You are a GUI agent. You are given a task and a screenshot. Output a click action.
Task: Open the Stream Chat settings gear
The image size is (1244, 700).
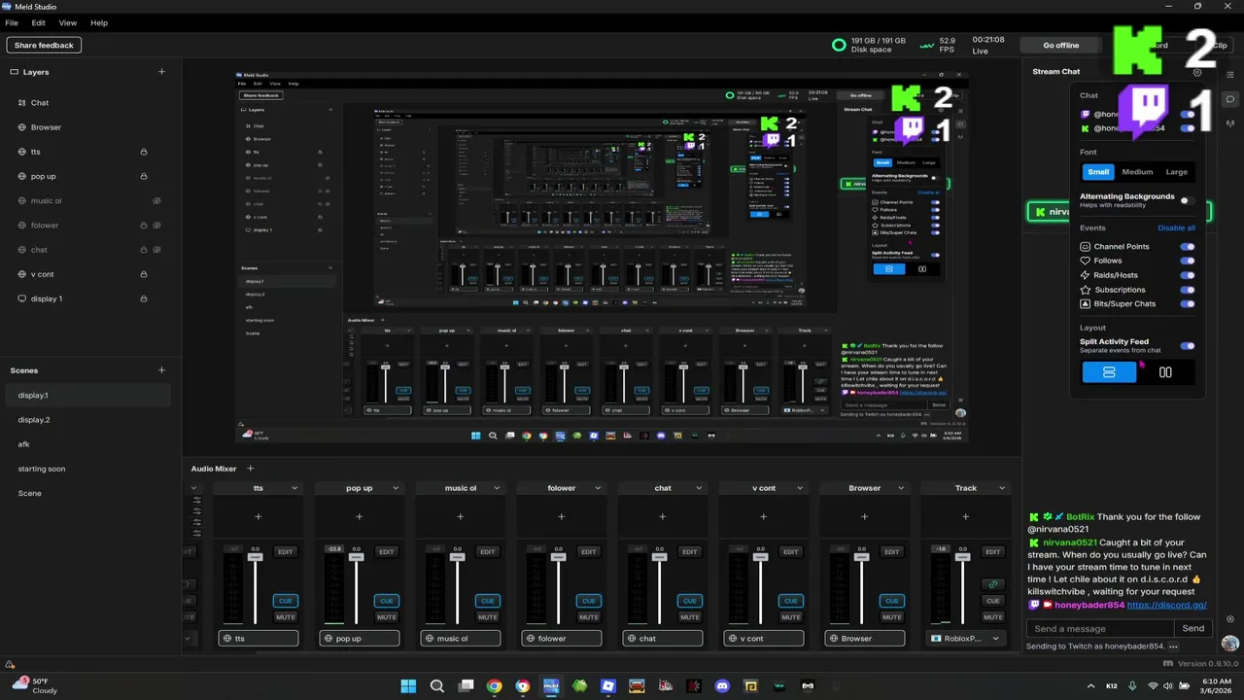pyautogui.click(x=1197, y=72)
